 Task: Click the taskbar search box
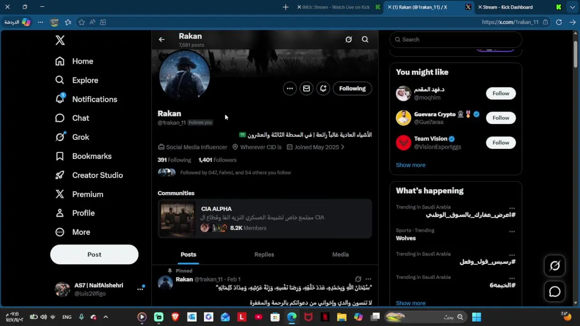coord(425,317)
